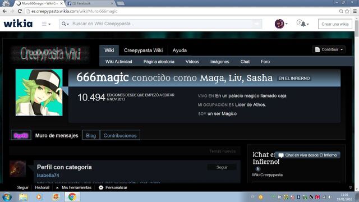Screen dimensions: 359x202
Task: Click Seguir in the bottom toolbar
Action: coord(22,187)
